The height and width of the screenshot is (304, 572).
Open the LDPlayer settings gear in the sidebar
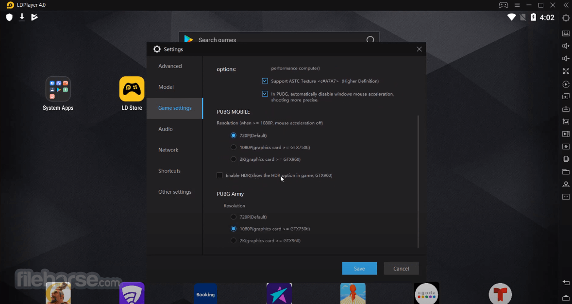click(x=566, y=17)
